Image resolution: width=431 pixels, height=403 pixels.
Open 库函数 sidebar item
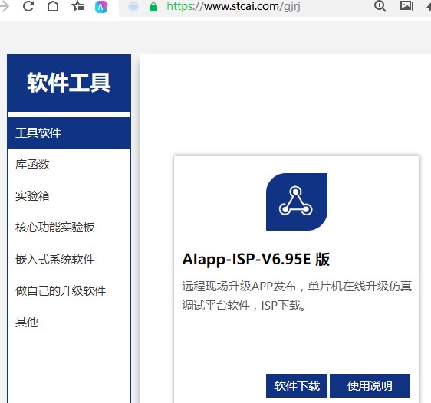coord(69,165)
